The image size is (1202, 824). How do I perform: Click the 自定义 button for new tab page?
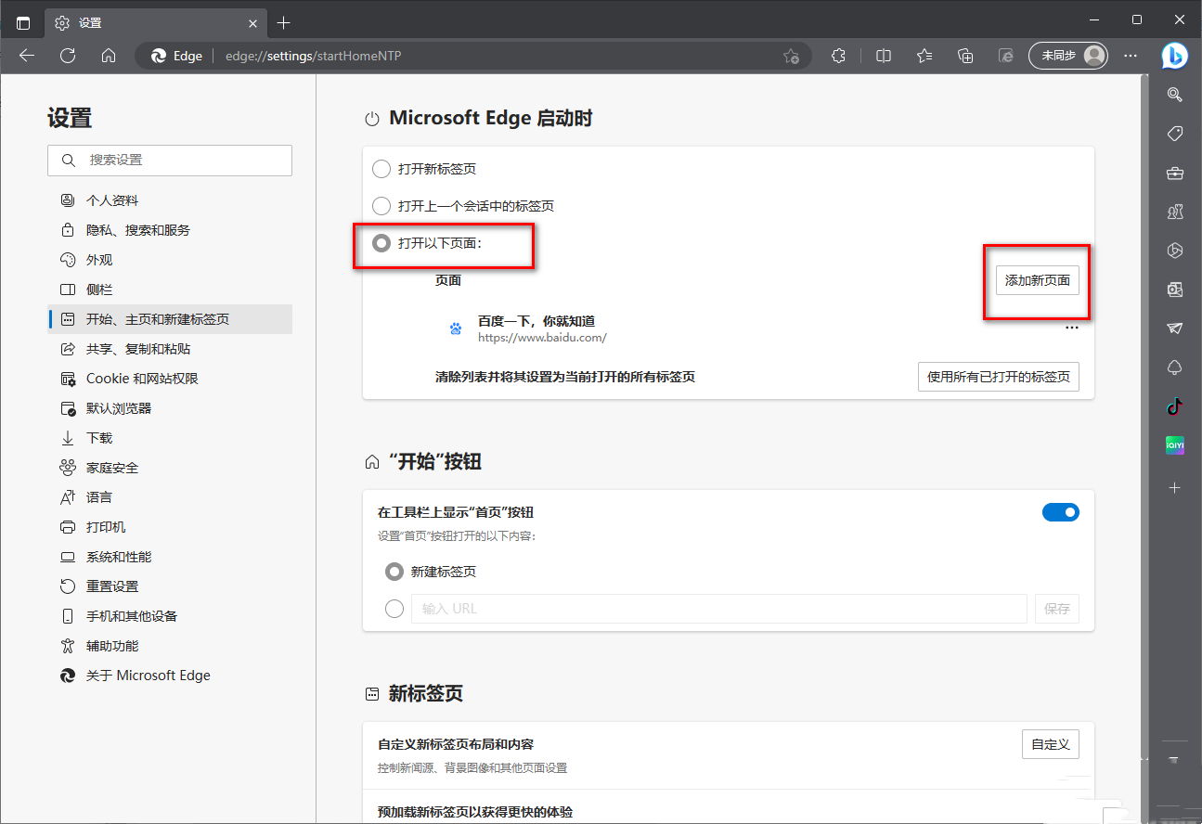(1051, 744)
